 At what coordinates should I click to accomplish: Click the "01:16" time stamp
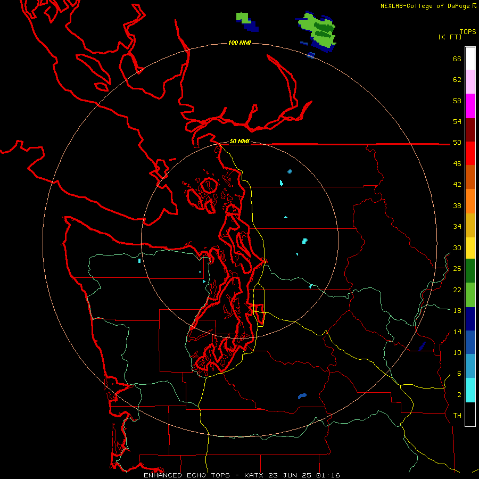328,475
